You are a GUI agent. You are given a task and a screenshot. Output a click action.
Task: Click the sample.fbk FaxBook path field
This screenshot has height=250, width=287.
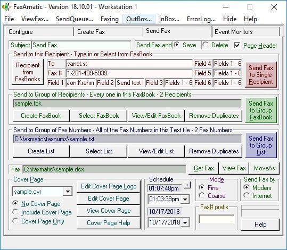[127, 104]
